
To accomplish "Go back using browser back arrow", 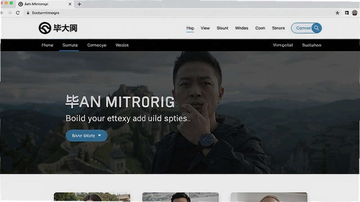I will pos(2,13).
